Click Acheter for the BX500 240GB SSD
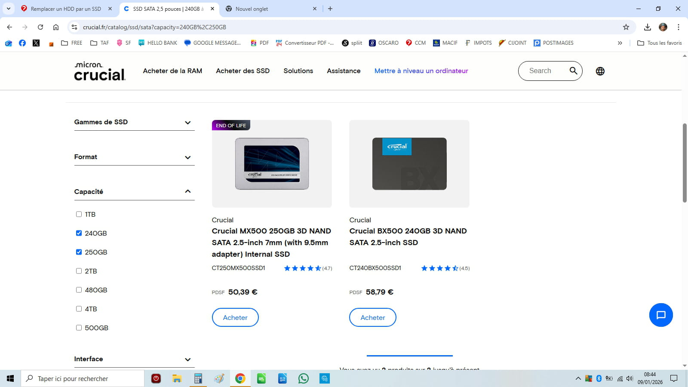 tap(373, 317)
